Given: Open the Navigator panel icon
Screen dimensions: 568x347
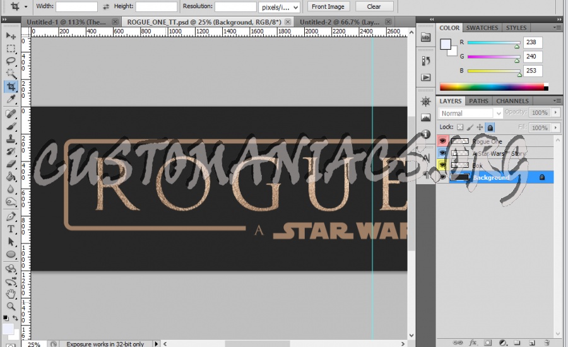Looking at the screenshot, I should click(425, 102).
